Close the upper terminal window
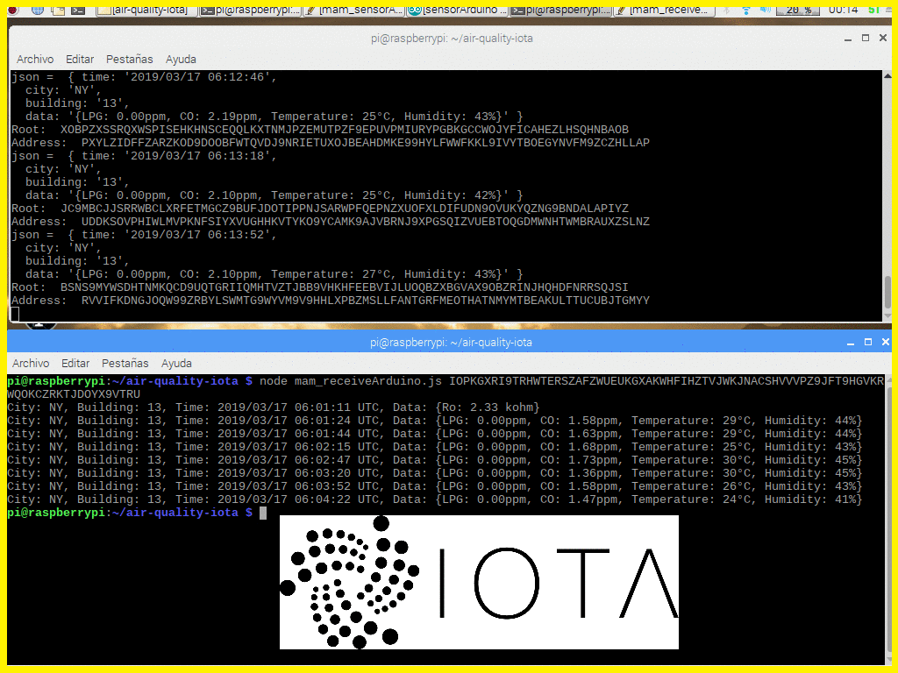 883,38
